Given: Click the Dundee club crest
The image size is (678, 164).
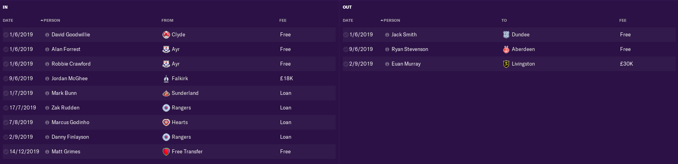Looking at the screenshot, I should [x=506, y=35].
